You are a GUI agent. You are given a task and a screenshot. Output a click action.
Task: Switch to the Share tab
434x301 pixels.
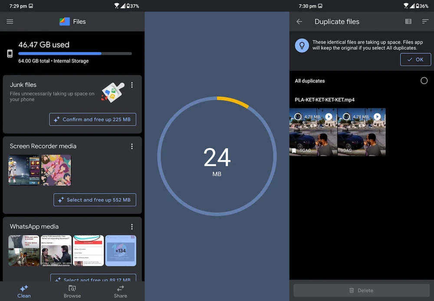(x=120, y=291)
